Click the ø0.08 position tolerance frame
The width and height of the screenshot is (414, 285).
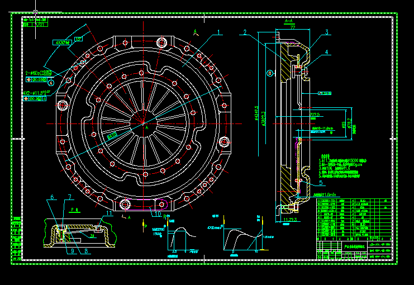37,79
